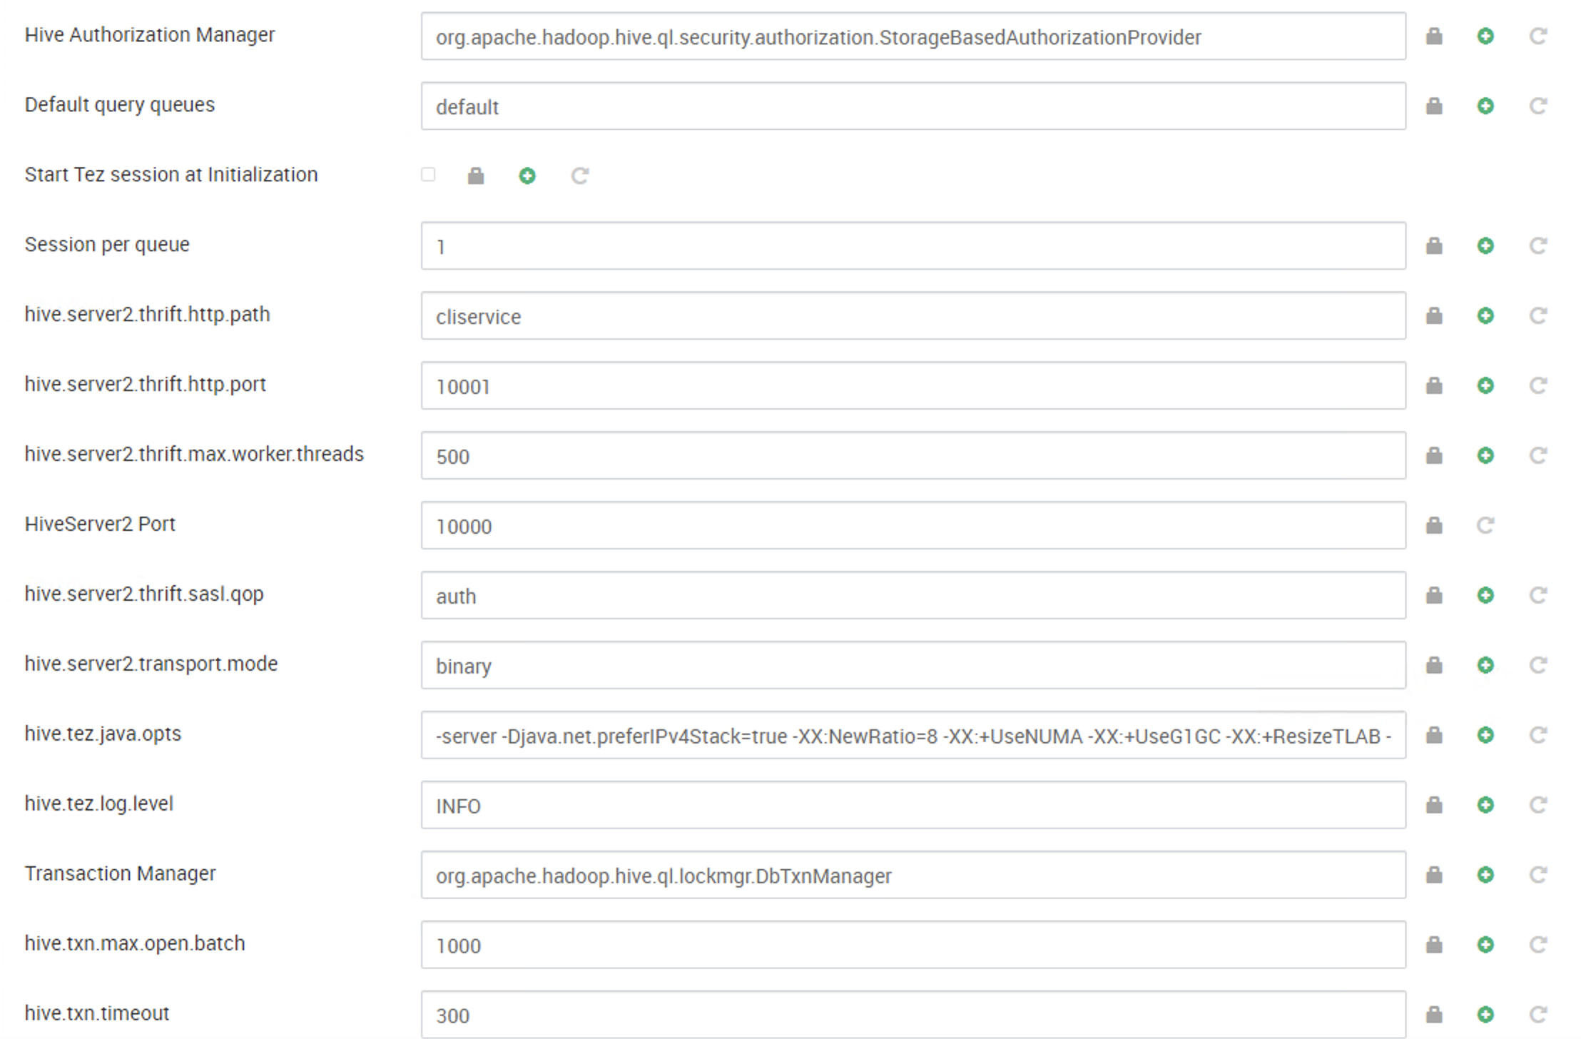Image resolution: width=1581 pixels, height=1039 pixels.
Task: Click undo arrow icon for HiveServer2 Port
Action: [x=1485, y=526]
